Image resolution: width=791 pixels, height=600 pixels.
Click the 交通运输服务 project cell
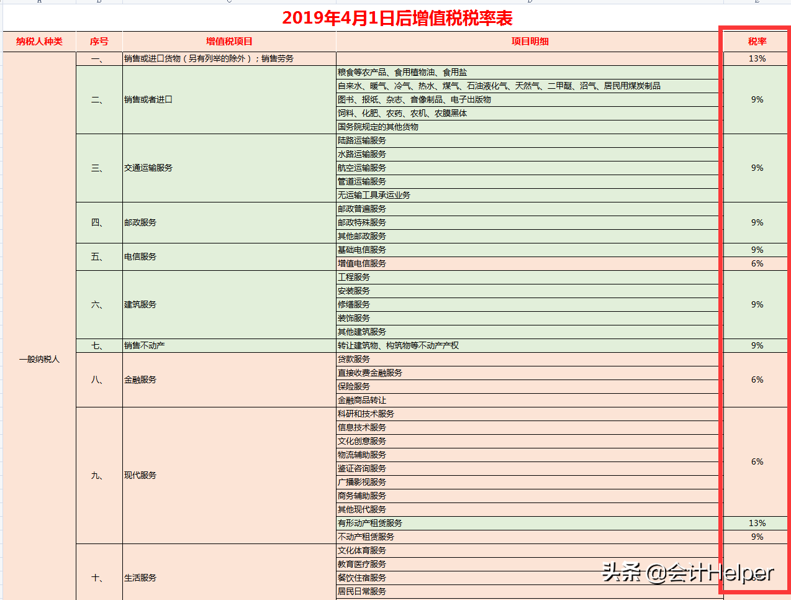228,168
